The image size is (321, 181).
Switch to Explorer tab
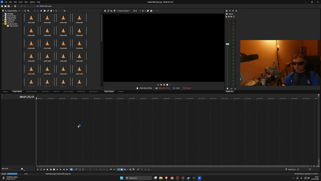tap(5, 92)
